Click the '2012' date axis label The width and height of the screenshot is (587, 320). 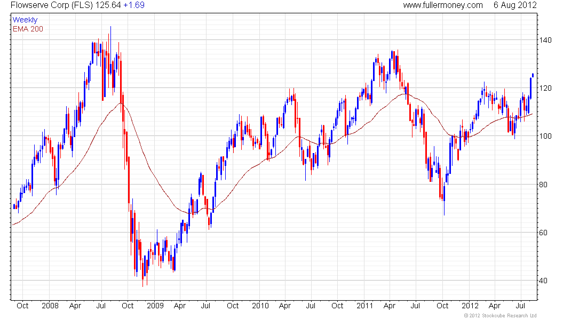[x=470, y=306]
